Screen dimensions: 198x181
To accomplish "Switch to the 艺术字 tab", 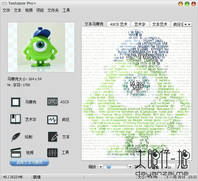I will [140, 24].
